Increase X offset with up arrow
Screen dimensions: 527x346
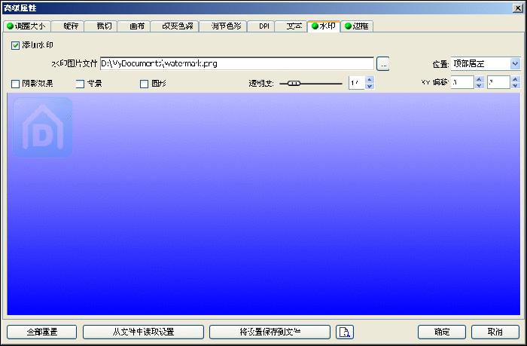(x=480, y=79)
